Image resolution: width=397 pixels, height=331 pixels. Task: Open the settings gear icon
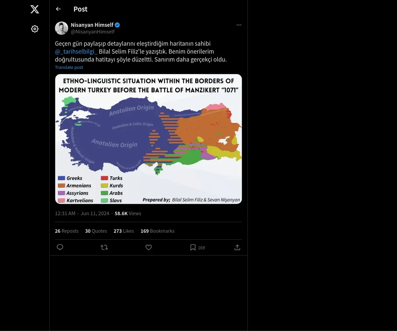[x=35, y=29]
